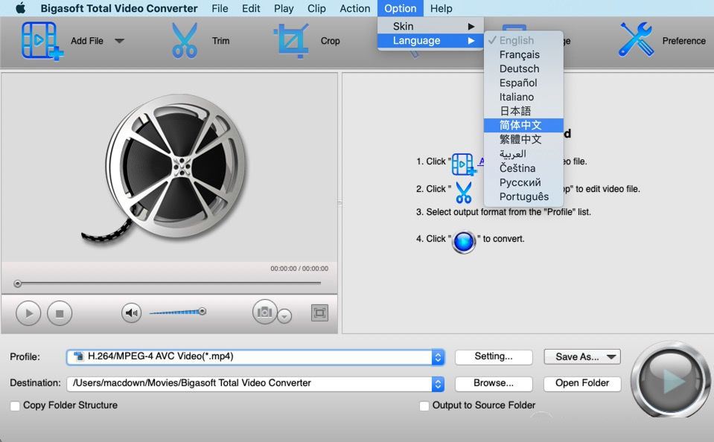Screen dimensions: 714x442
Task: Adjust the volume slider handle
Action: pos(203,311)
